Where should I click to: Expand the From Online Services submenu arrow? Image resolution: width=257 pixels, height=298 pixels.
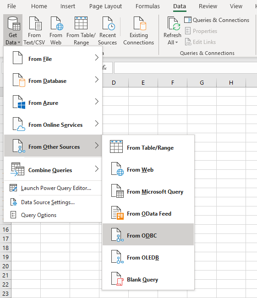97,124
